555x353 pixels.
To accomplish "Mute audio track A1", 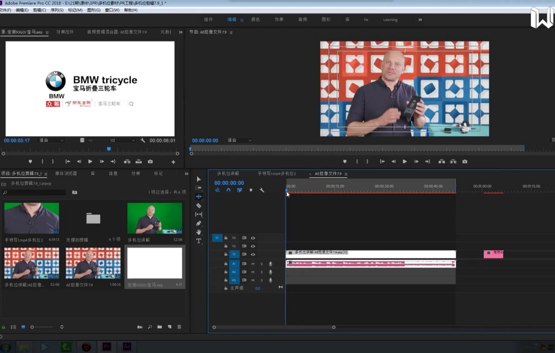I will pyautogui.click(x=253, y=264).
